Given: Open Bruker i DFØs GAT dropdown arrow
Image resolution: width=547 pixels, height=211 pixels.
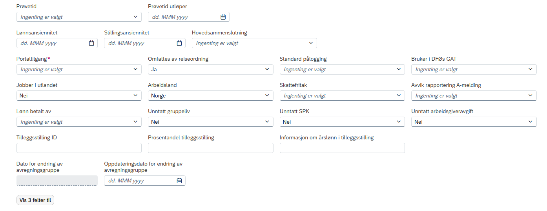Looking at the screenshot, I should 531,69.
